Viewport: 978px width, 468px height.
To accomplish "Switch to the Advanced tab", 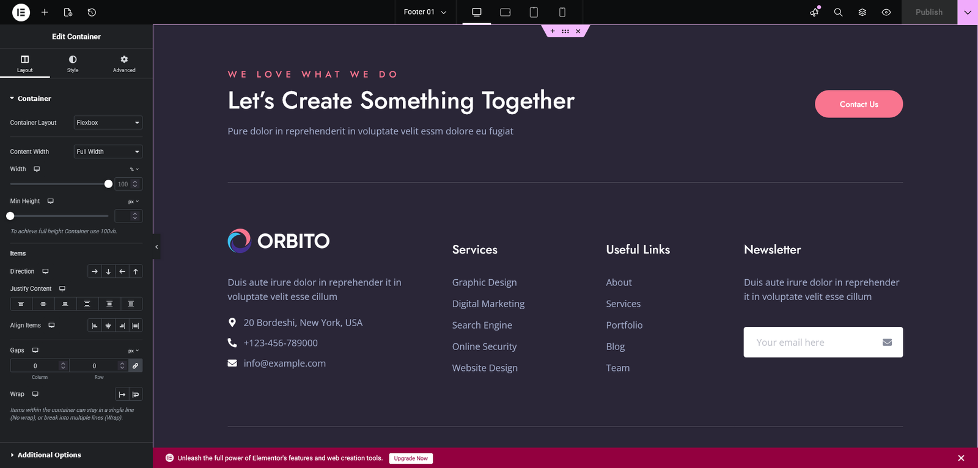I will (x=124, y=63).
